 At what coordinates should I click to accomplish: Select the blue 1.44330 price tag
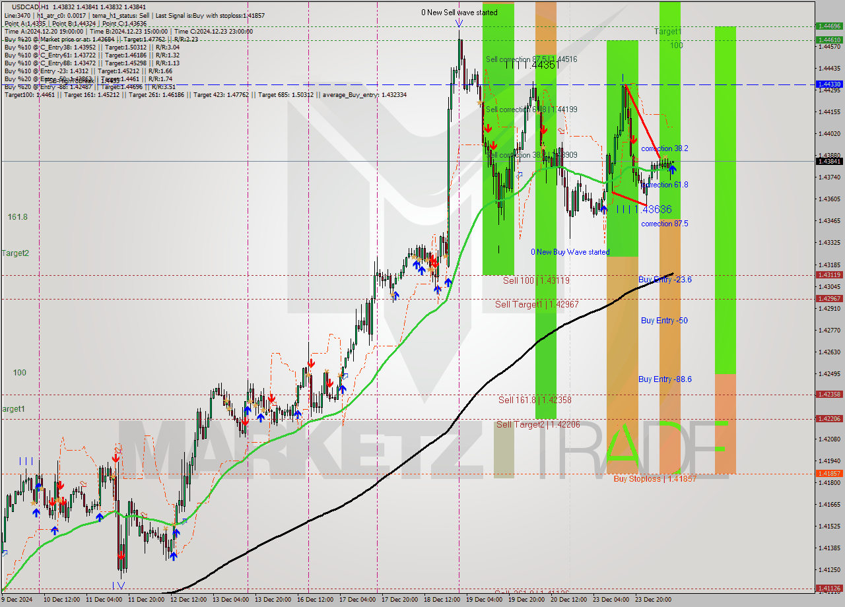(829, 84)
